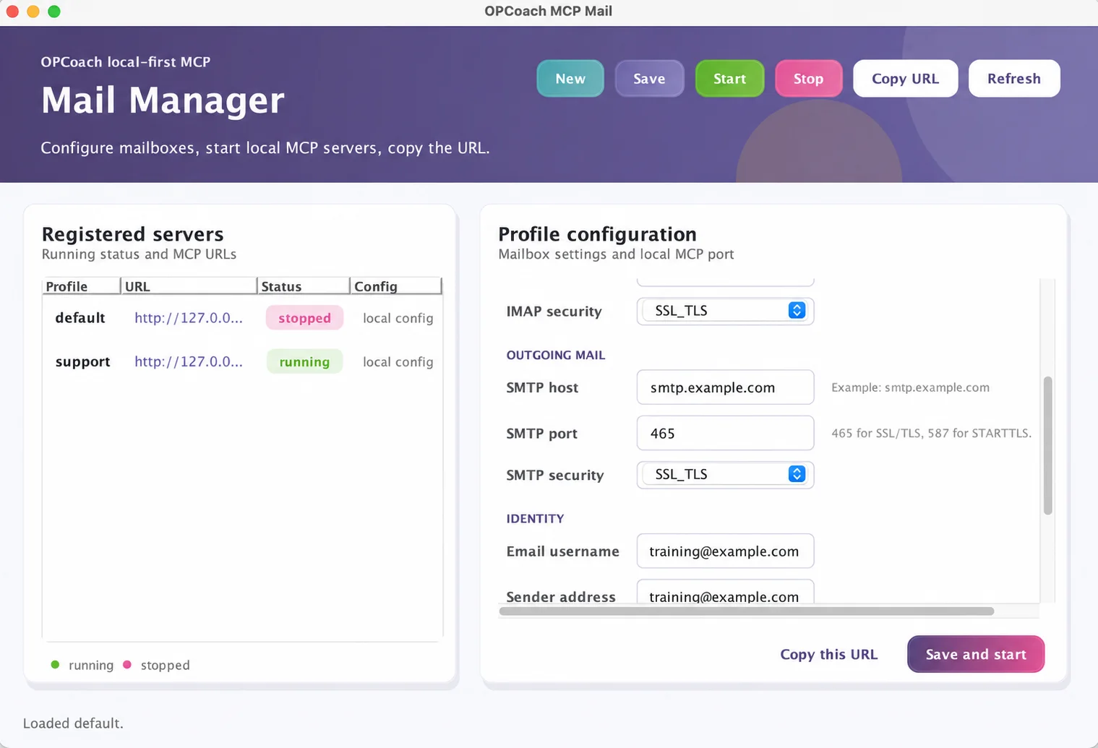Click the URL column header
Image resolution: width=1098 pixels, height=748 pixels.
pos(189,286)
